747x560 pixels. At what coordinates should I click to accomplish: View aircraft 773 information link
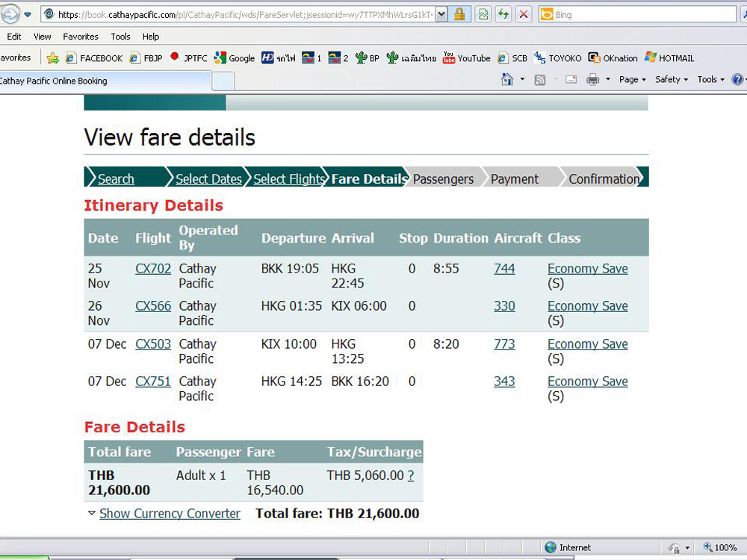tap(504, 343)
